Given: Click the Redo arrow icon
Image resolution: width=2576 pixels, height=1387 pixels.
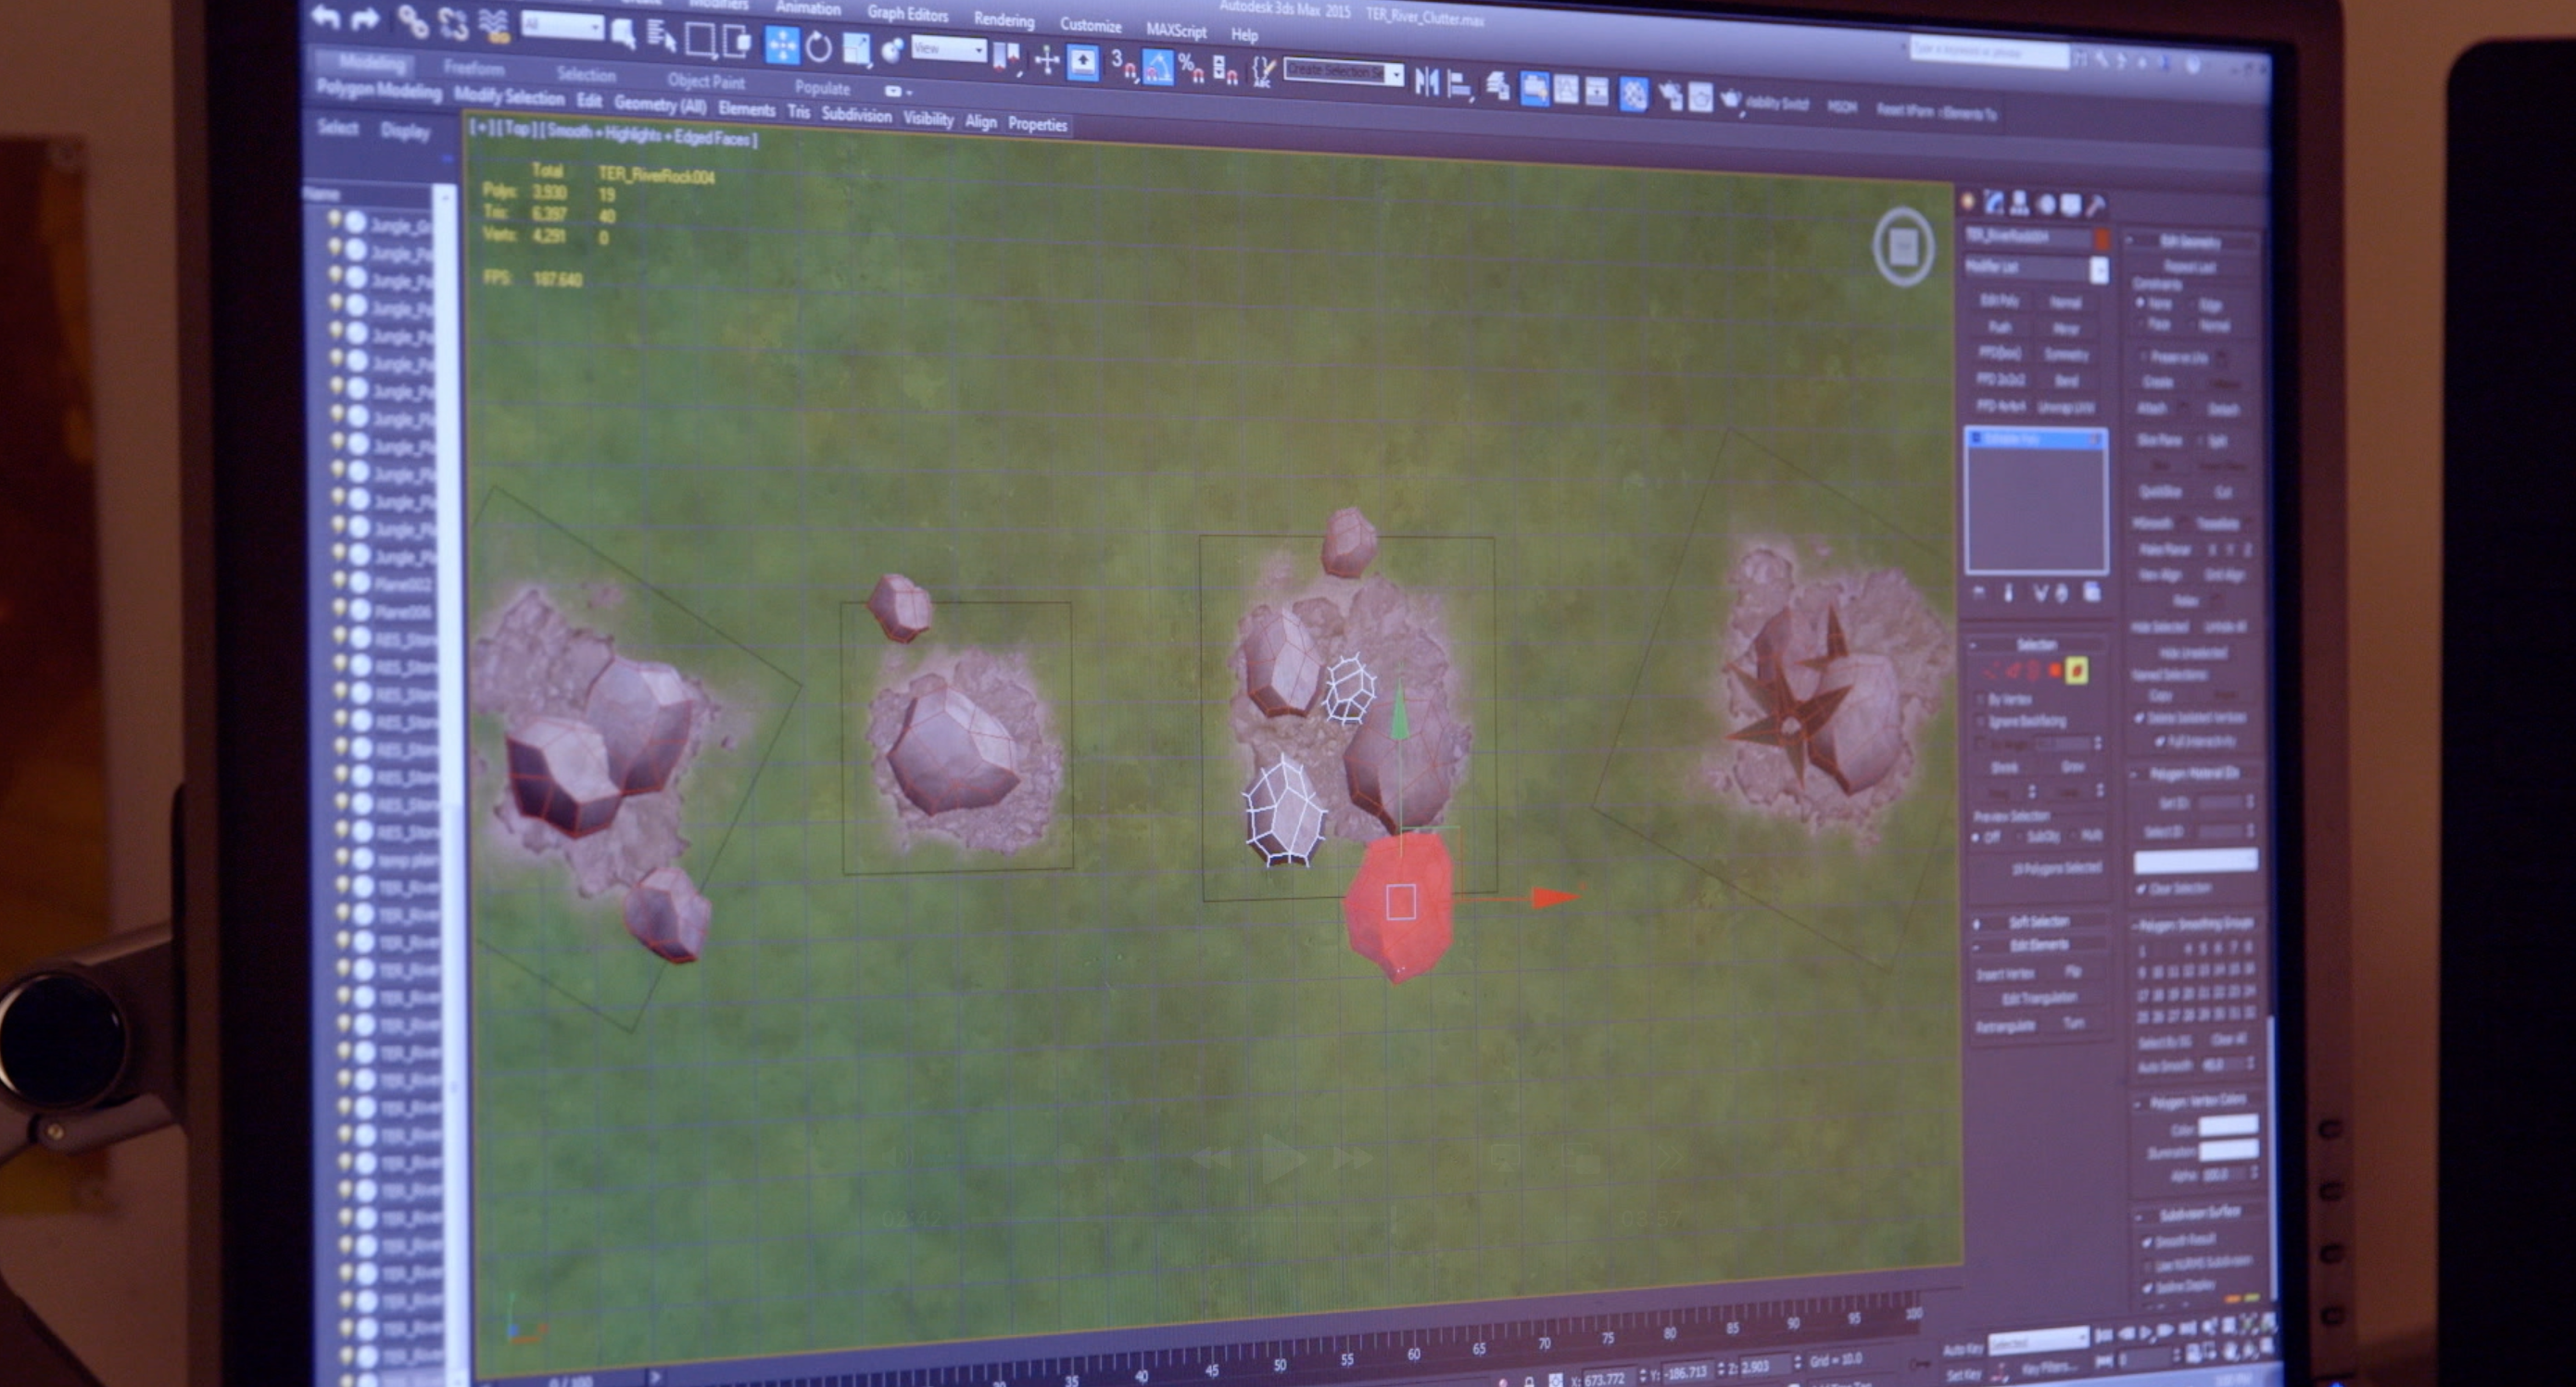Looking at the screenshot, I should tap(366, 19).
